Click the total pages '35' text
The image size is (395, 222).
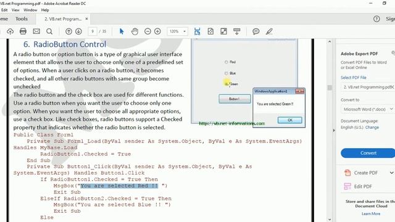tap(104, 31)
